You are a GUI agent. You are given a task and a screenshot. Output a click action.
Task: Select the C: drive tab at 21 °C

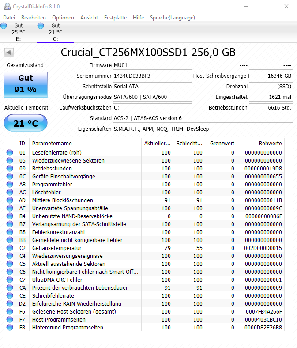pyautogui.click(x=56, y=32)
